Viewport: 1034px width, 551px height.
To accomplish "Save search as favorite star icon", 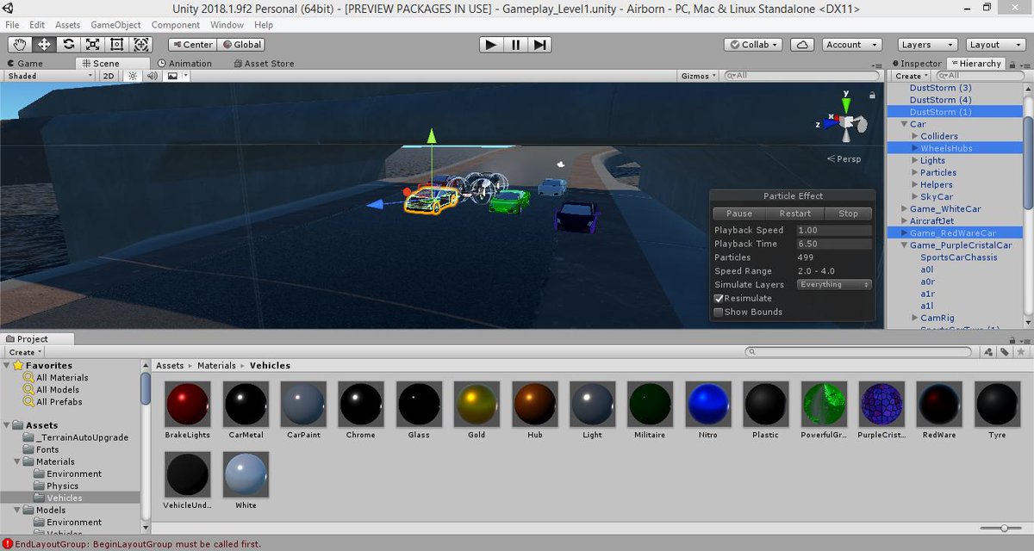I will [x=1020, y=352].
